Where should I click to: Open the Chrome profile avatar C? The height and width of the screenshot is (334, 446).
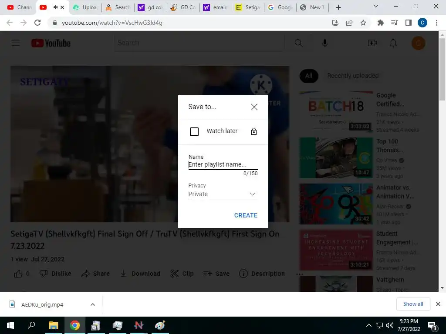pyautogui.click(x=422, y=23)
